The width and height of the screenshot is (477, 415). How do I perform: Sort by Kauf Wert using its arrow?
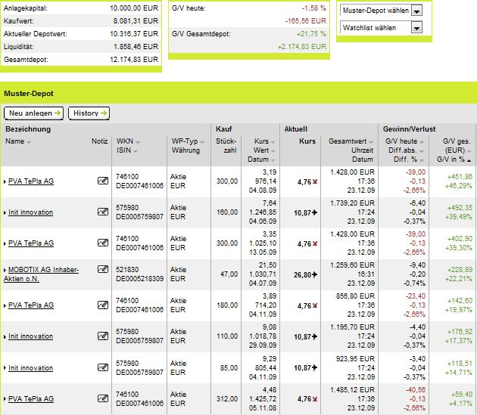(x=273, y=151)
